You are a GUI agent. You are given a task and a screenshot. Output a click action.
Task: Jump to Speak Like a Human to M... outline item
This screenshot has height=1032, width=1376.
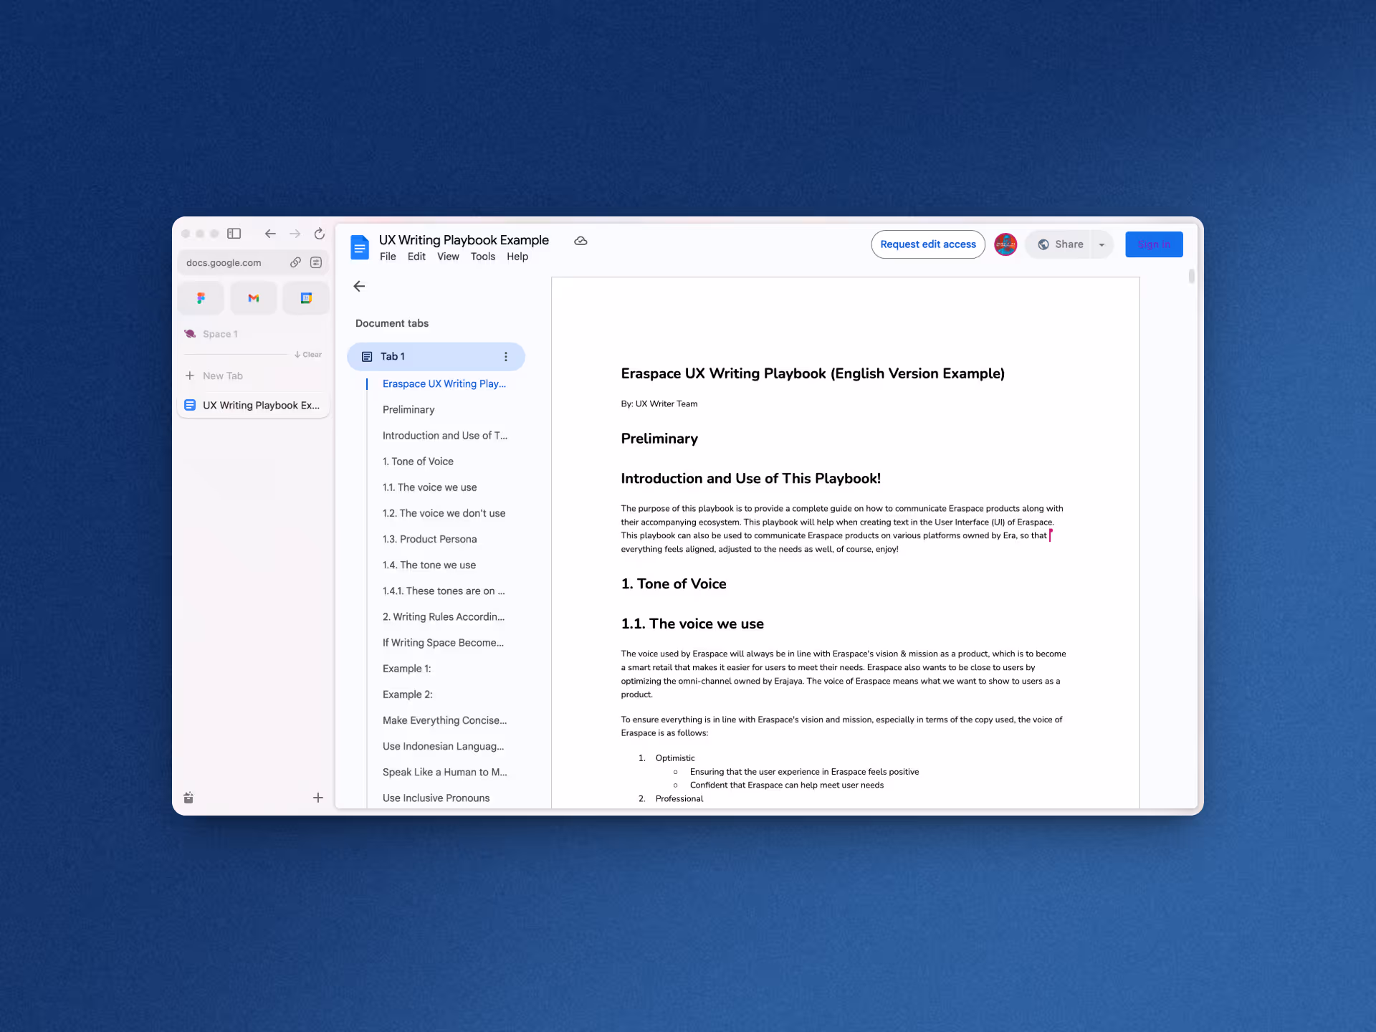[444, 772]
